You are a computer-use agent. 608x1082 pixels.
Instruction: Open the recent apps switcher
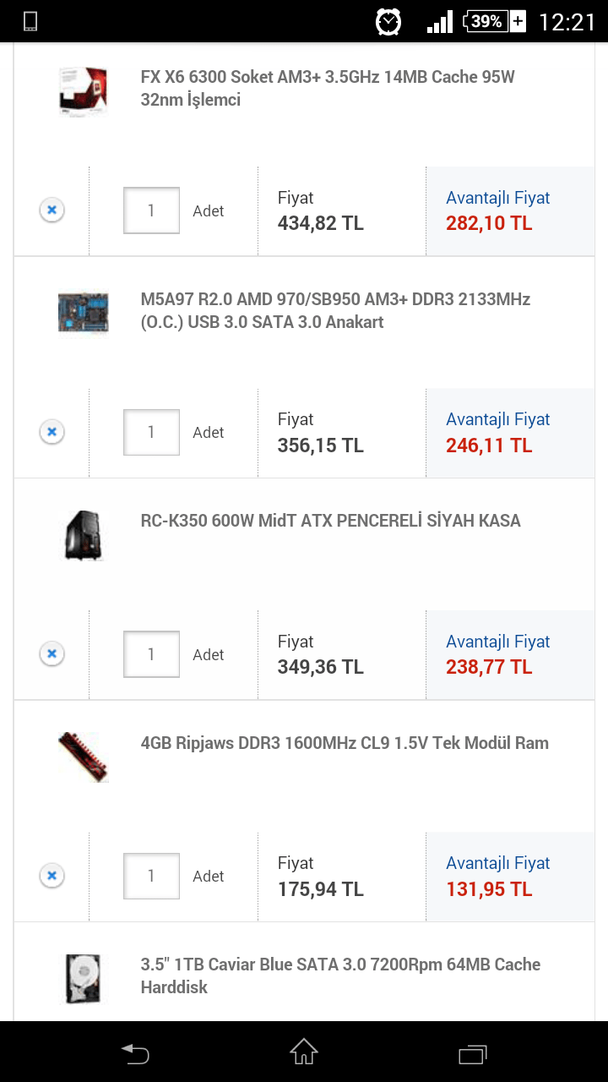(x=473, y=1053)
